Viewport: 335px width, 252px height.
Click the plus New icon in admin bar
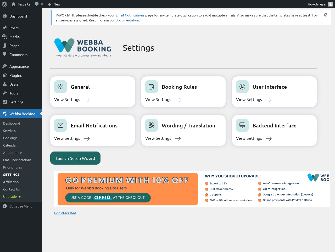coord(49,4)
